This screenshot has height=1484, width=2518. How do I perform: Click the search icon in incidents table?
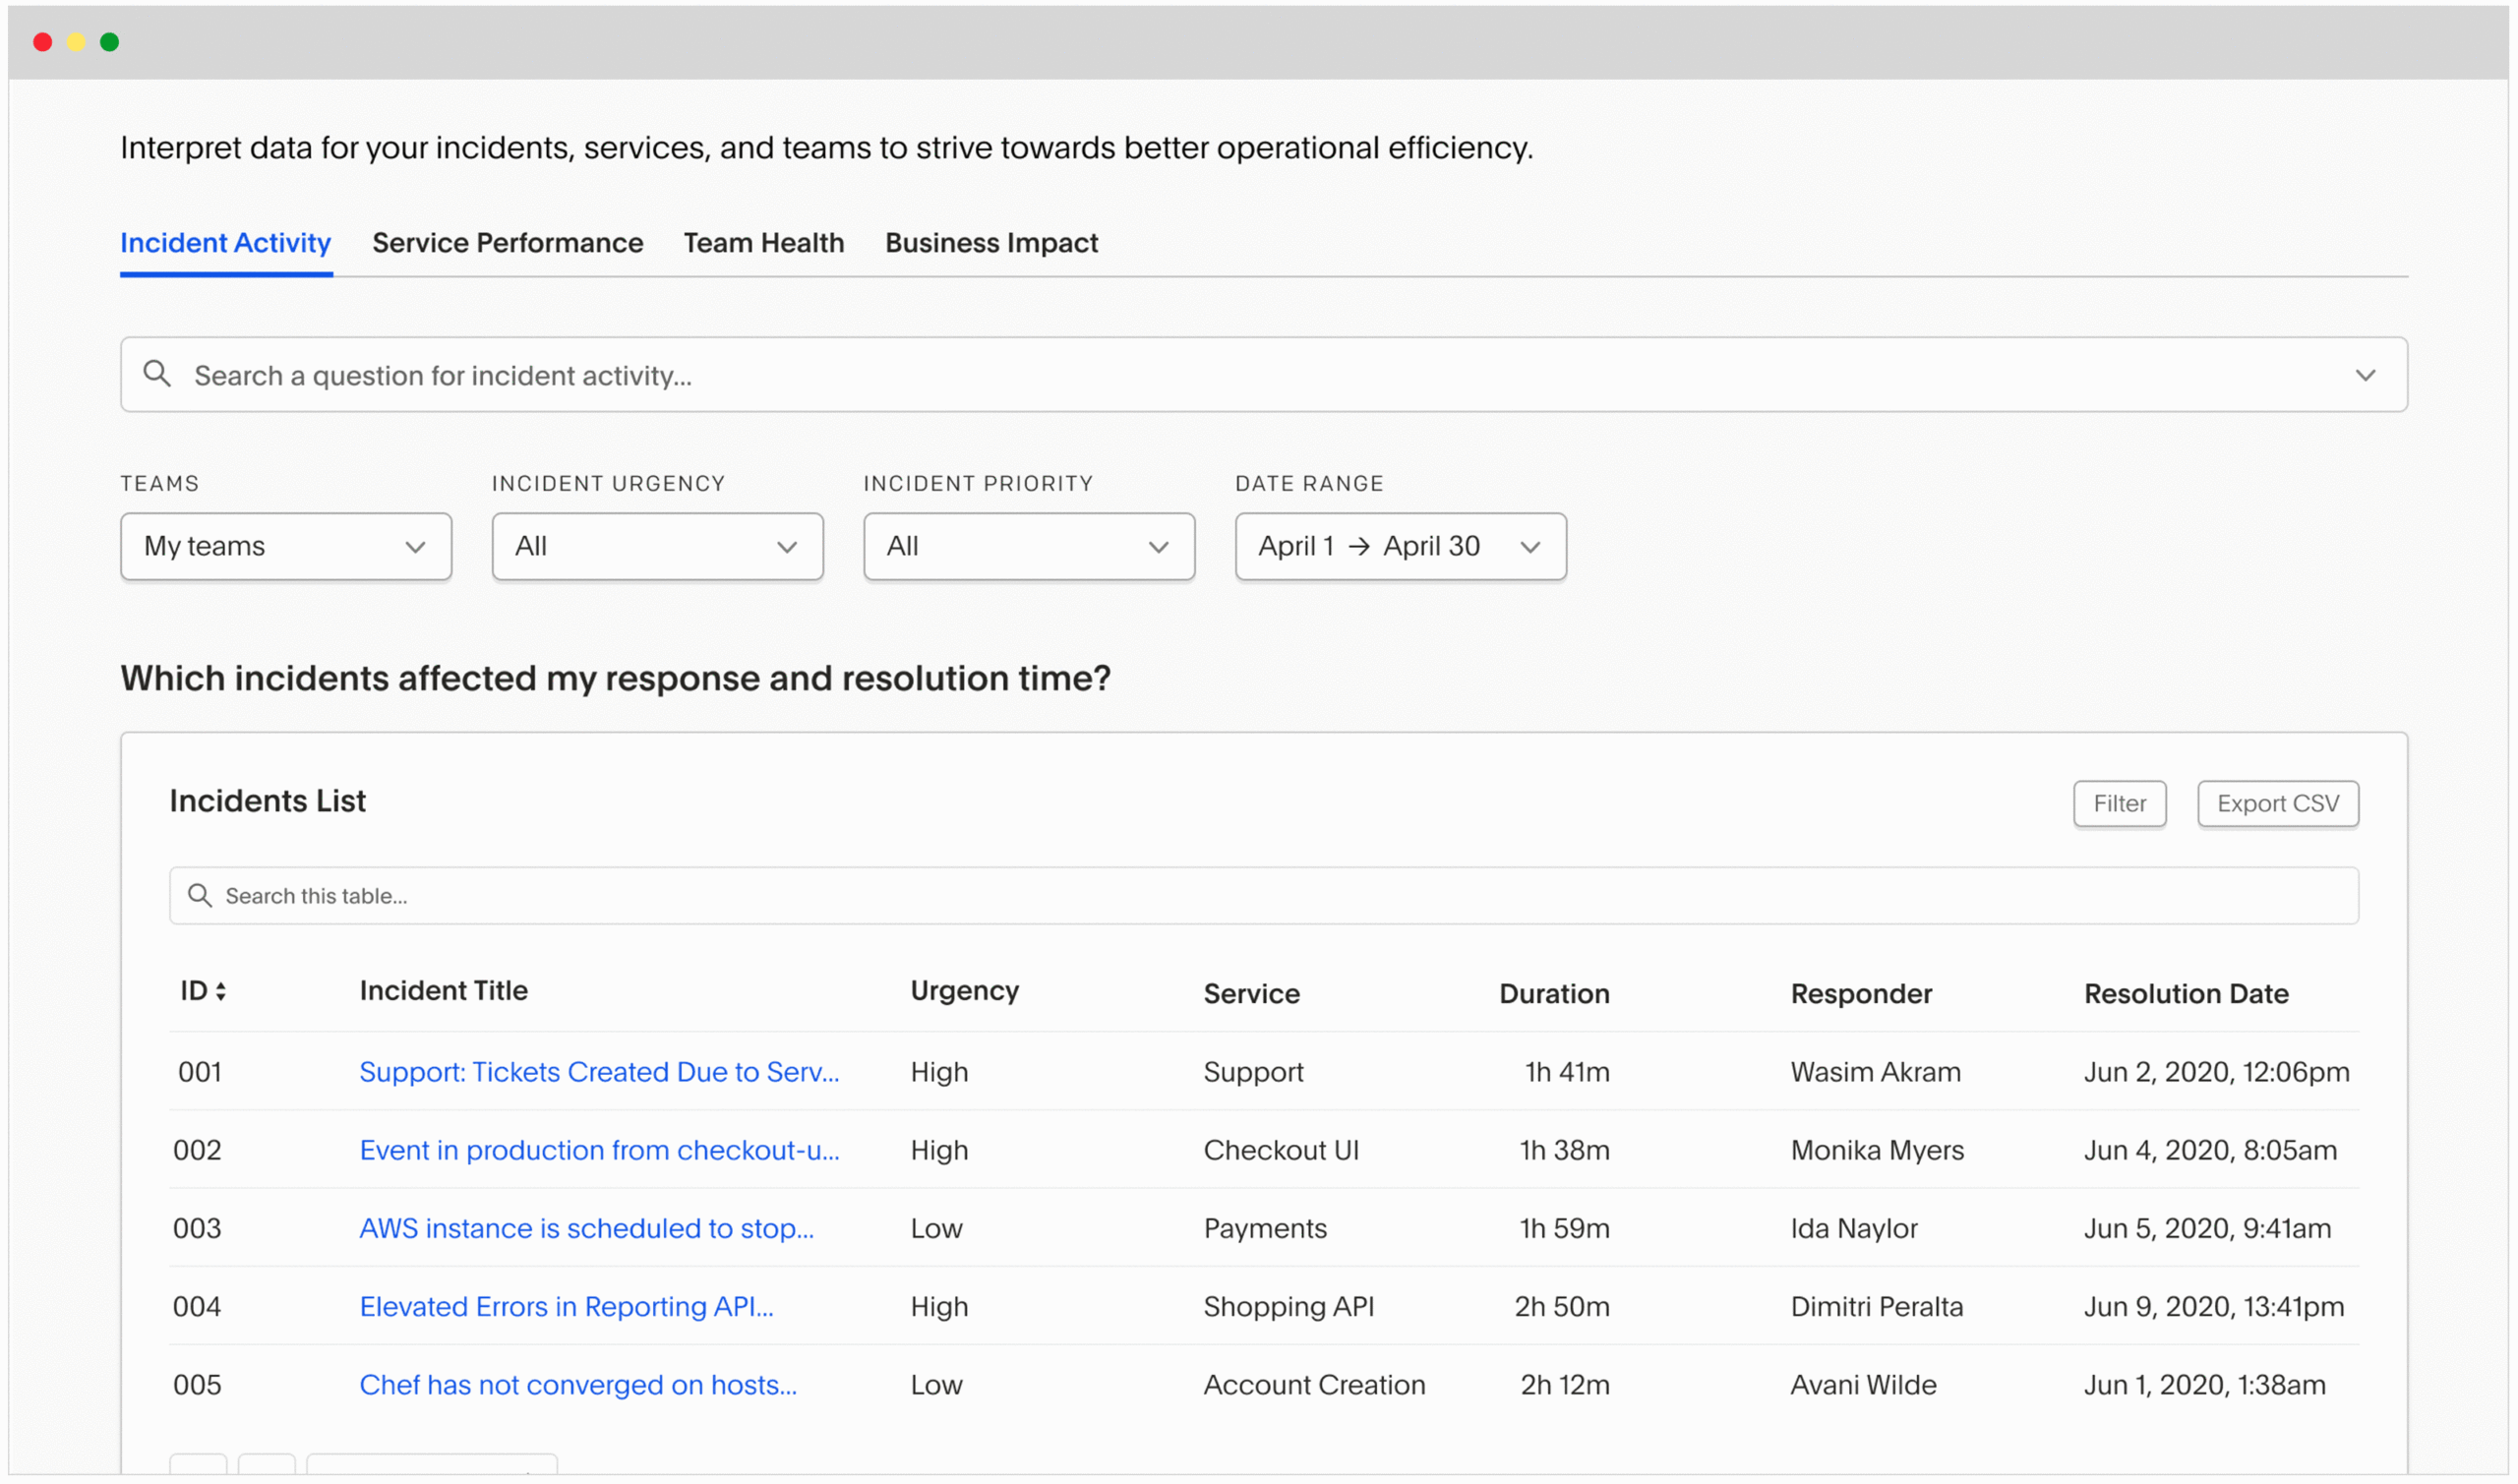coord(202,894)
